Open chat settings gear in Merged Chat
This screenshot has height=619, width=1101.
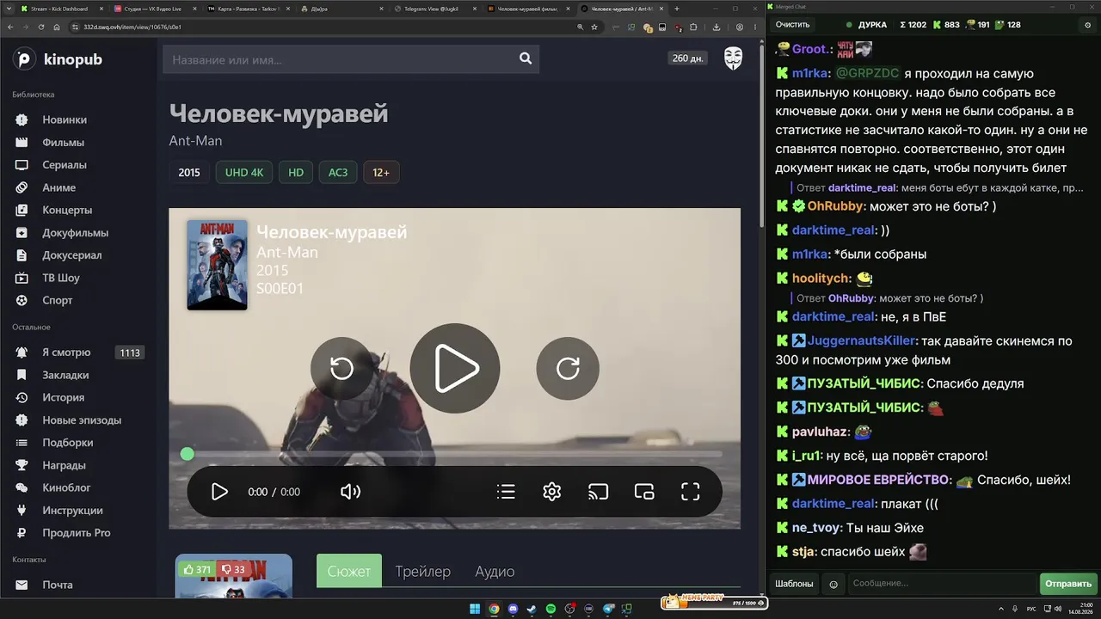[x=1087, y=25]
